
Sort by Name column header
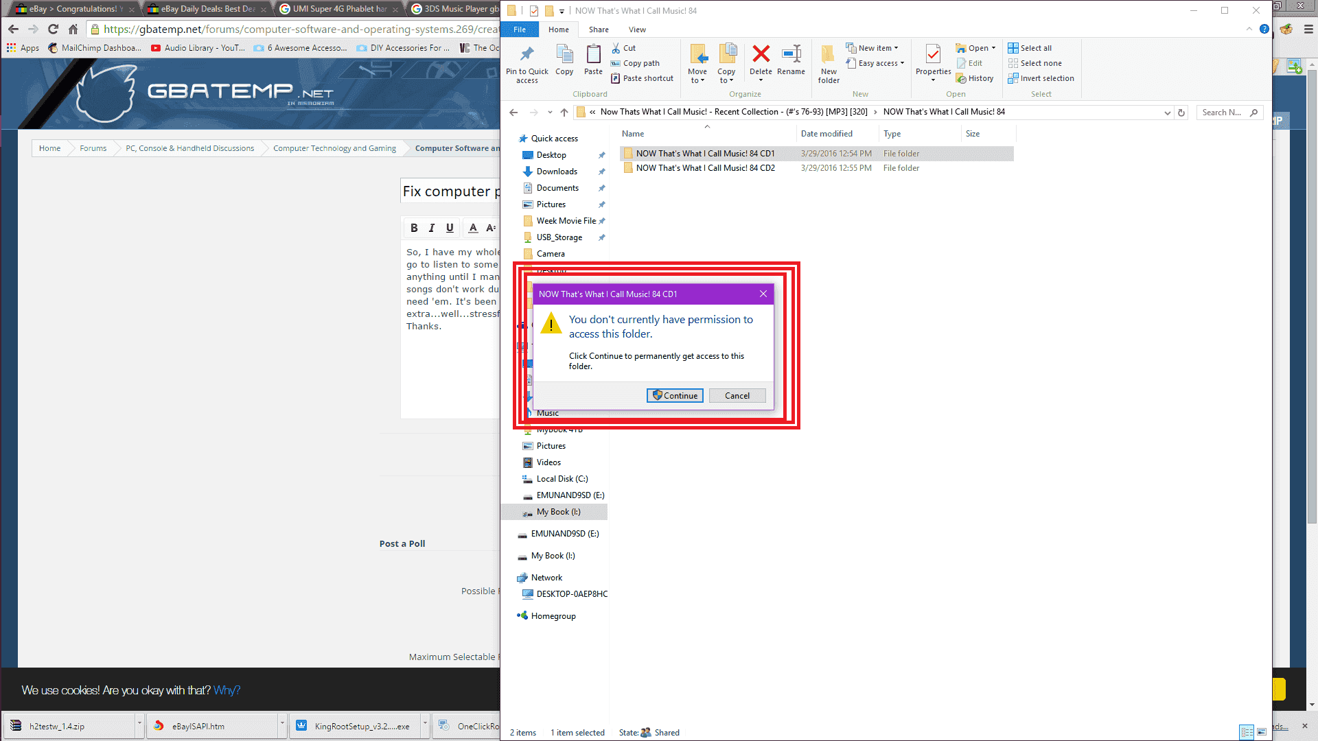(x=707, y=134)
